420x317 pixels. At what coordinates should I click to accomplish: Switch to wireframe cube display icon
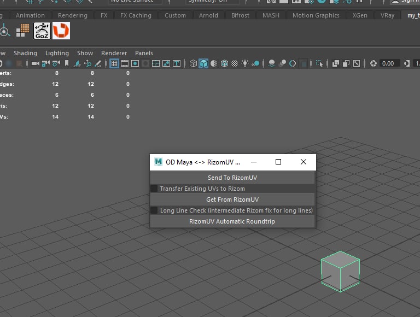(193, 63)
